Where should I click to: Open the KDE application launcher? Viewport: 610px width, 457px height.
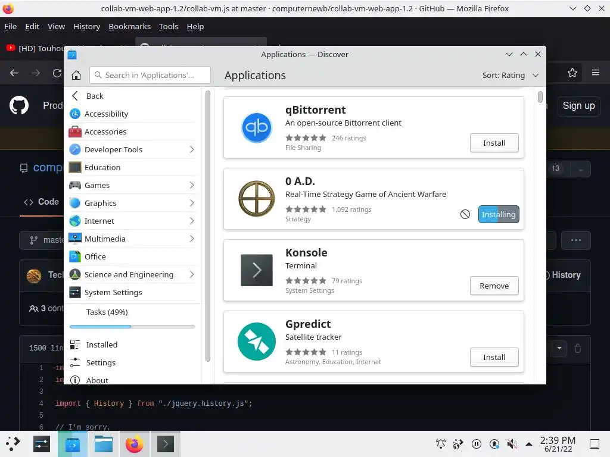tap(13, 444)
